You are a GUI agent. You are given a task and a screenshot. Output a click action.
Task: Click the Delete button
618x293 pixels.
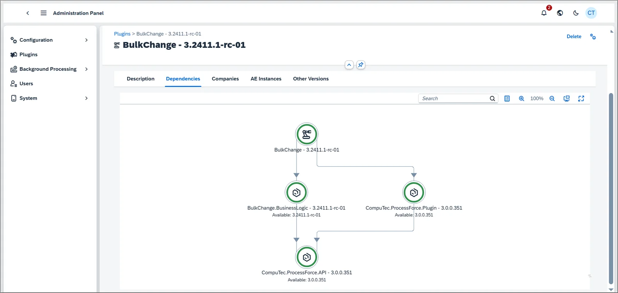click(x=574, y=37)
